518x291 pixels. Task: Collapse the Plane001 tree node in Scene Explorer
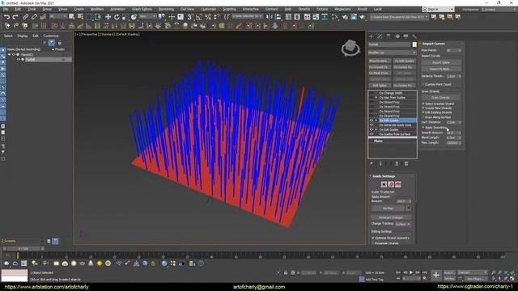click(x=9, y=54)
